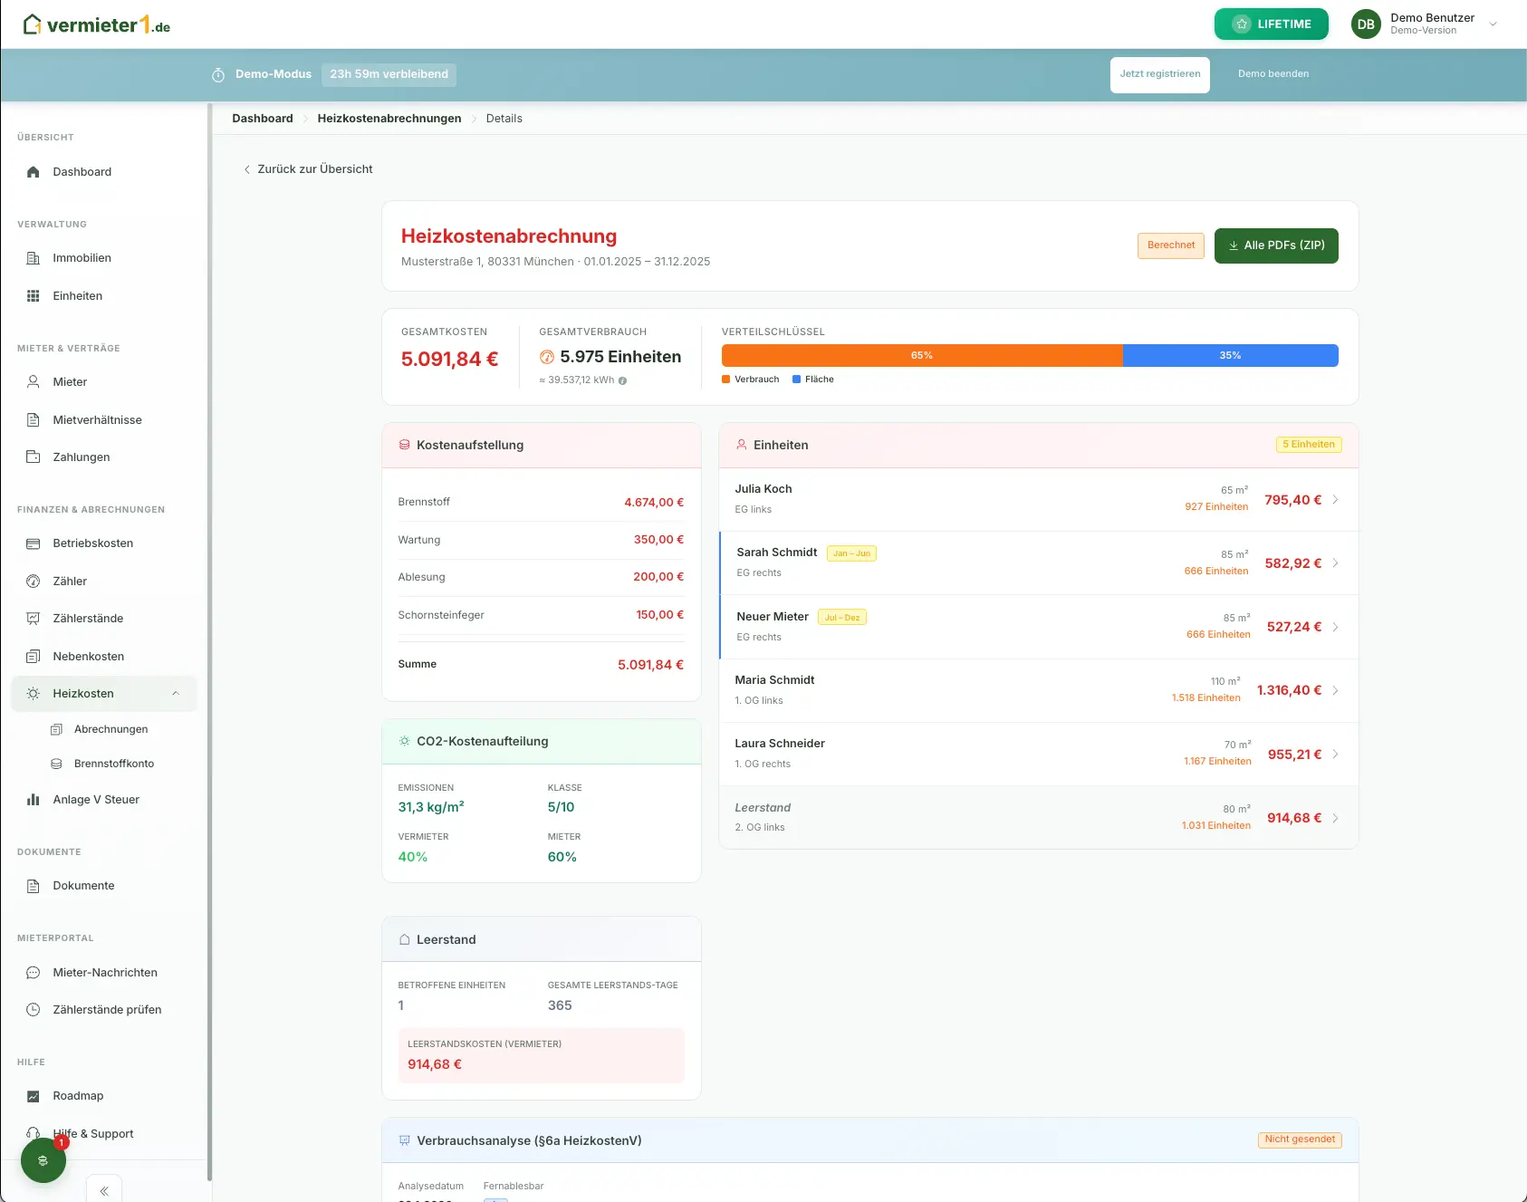Click the blue 35% Fläche bar segment
Image resolution: width=1527 pixels, height=1202 pixels.
[x=1231, y=356]
